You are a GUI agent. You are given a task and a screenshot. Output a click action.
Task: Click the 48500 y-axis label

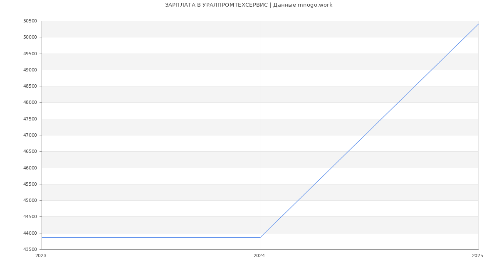(x=30, y=86)
